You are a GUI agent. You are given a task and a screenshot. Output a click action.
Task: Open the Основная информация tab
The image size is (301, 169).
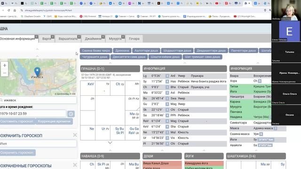19,38
